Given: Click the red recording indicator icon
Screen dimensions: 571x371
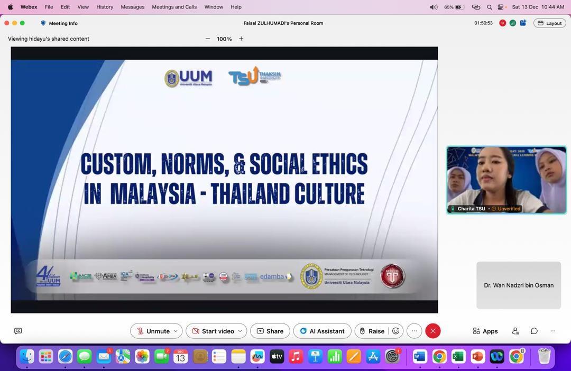Looking at the screenshot, I should tap(502, 23).
